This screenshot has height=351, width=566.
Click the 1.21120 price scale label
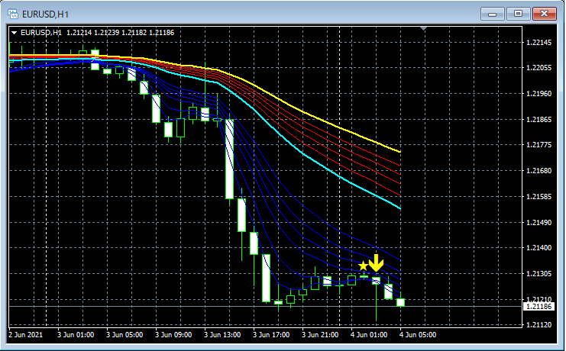tap(539, 325)
